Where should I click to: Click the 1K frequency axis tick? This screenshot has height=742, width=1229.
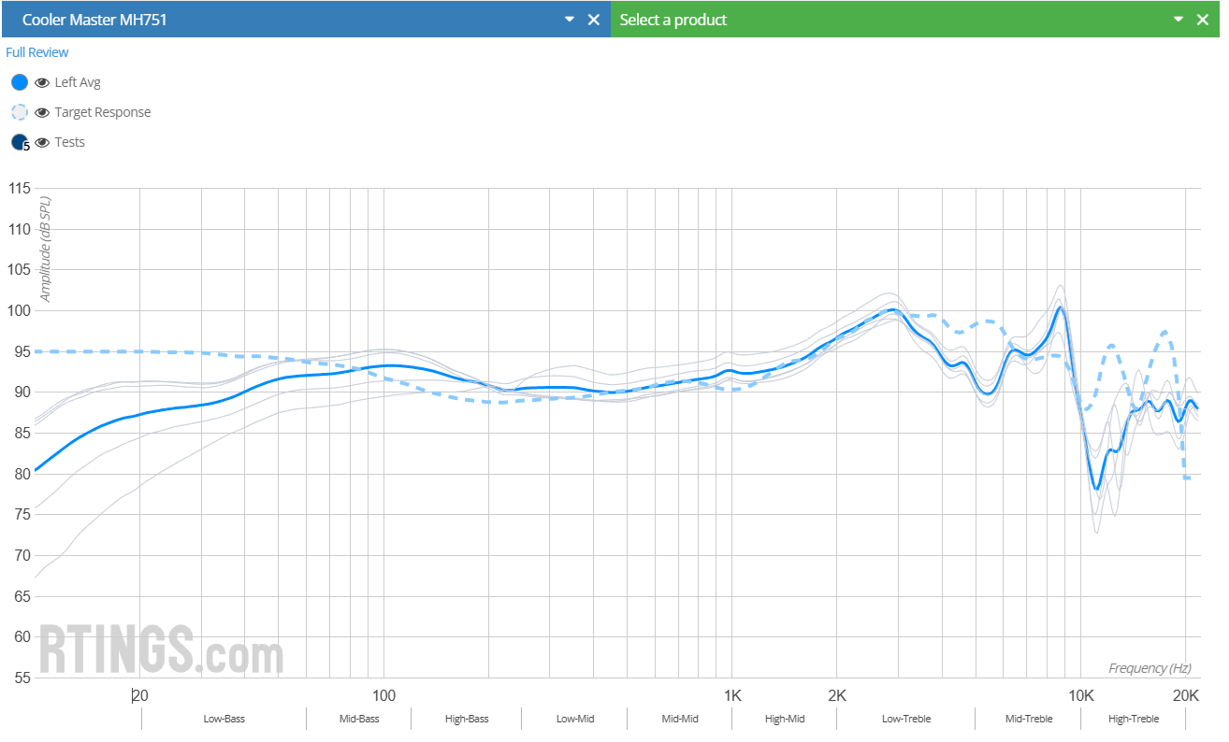click(732, 695)
